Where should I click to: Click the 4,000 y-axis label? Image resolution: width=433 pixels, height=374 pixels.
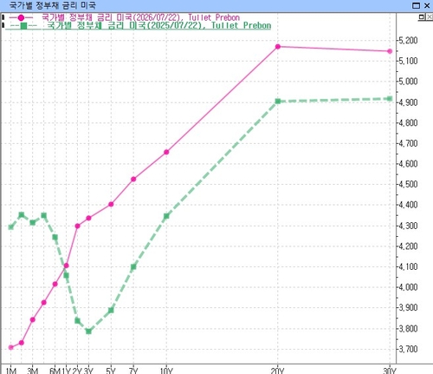pos(408,287)
